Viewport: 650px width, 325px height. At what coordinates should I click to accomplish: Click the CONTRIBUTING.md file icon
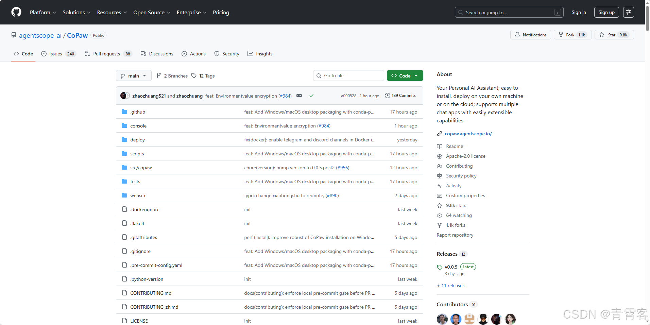[124, 293]
